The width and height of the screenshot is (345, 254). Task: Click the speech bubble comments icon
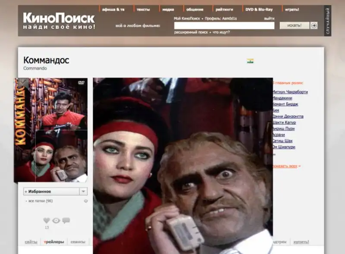point(66,221)
